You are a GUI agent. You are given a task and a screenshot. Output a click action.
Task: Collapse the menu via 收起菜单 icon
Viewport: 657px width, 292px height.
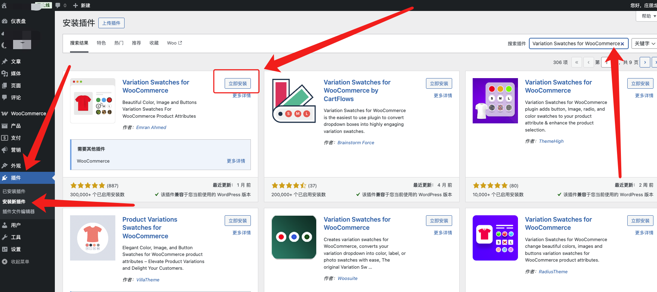point(5,262)
